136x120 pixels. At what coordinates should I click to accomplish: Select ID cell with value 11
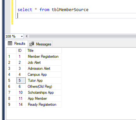tap(21, 99)
